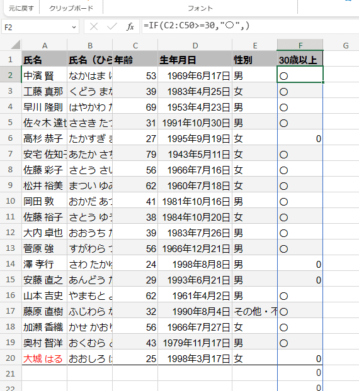Select age cell 25 in row 20

[x=135, y=358]
